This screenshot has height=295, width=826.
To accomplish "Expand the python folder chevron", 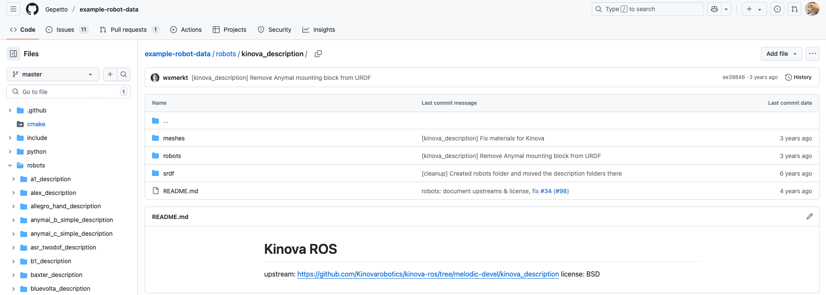I will click(x=10, y=152).
